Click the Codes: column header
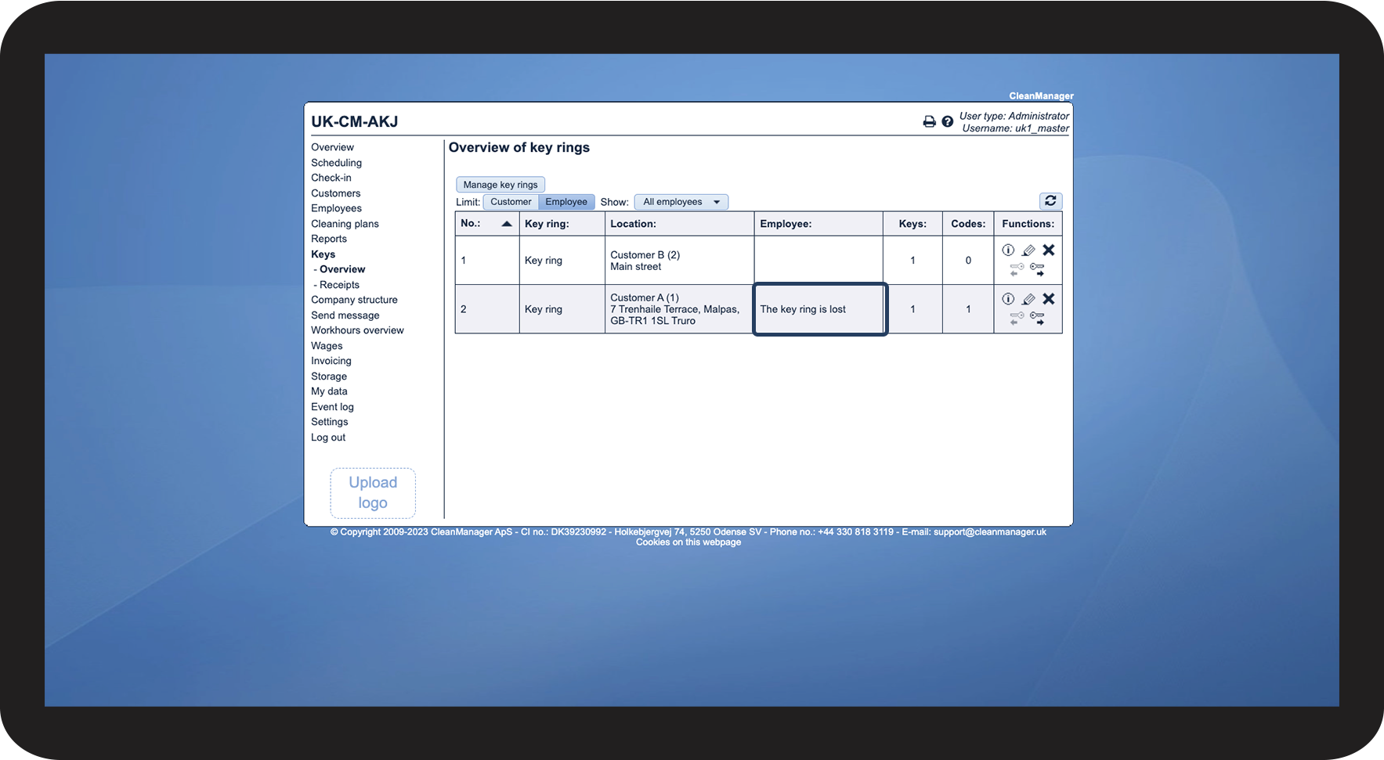 click(x=968, y=224)
